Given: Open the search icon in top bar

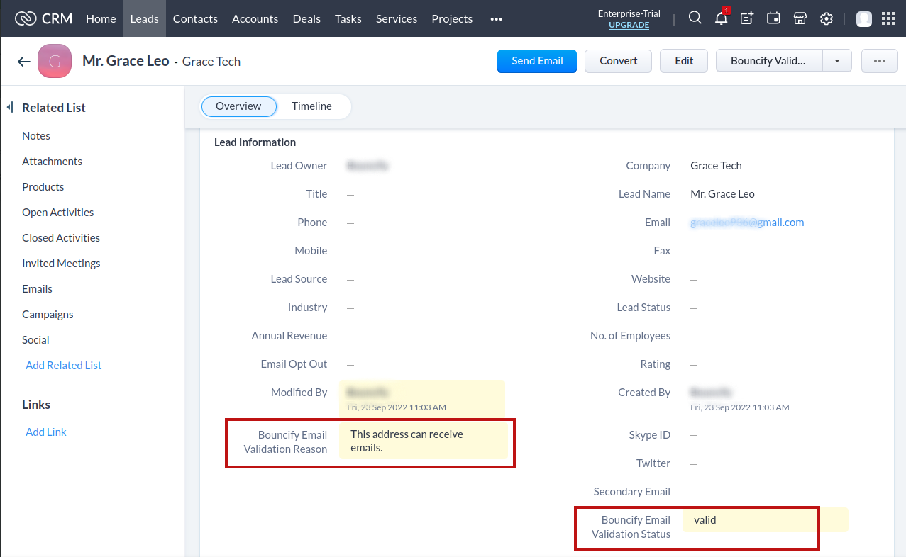Looking at the screenshot, I should click(695, 18).
